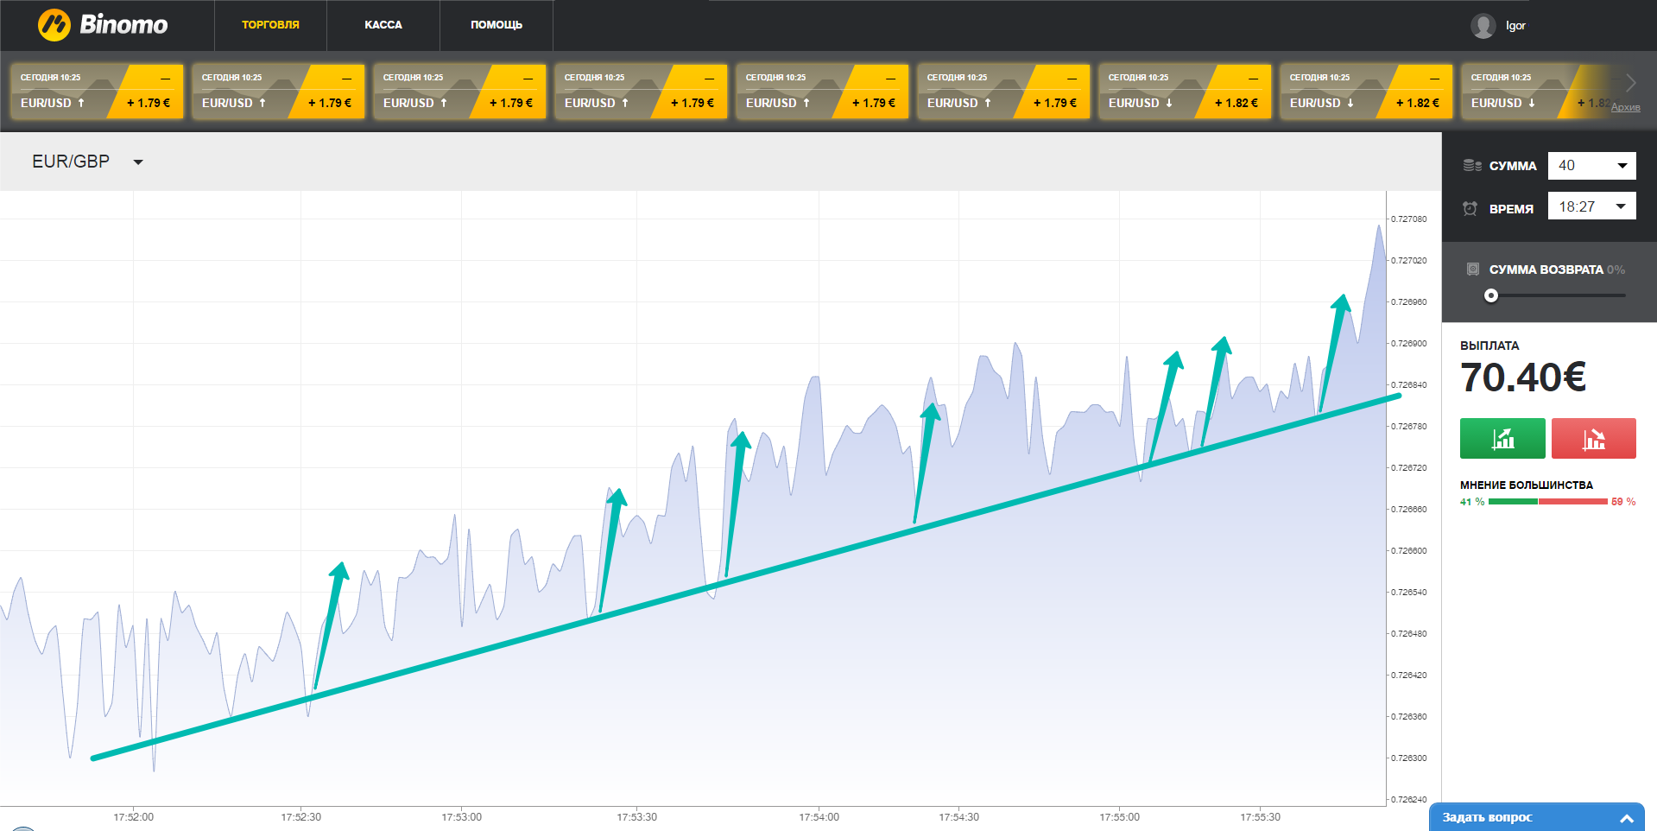
Task: Click the alarm clock icon beside ВРЕМЯ
Action: point(1470,208)
